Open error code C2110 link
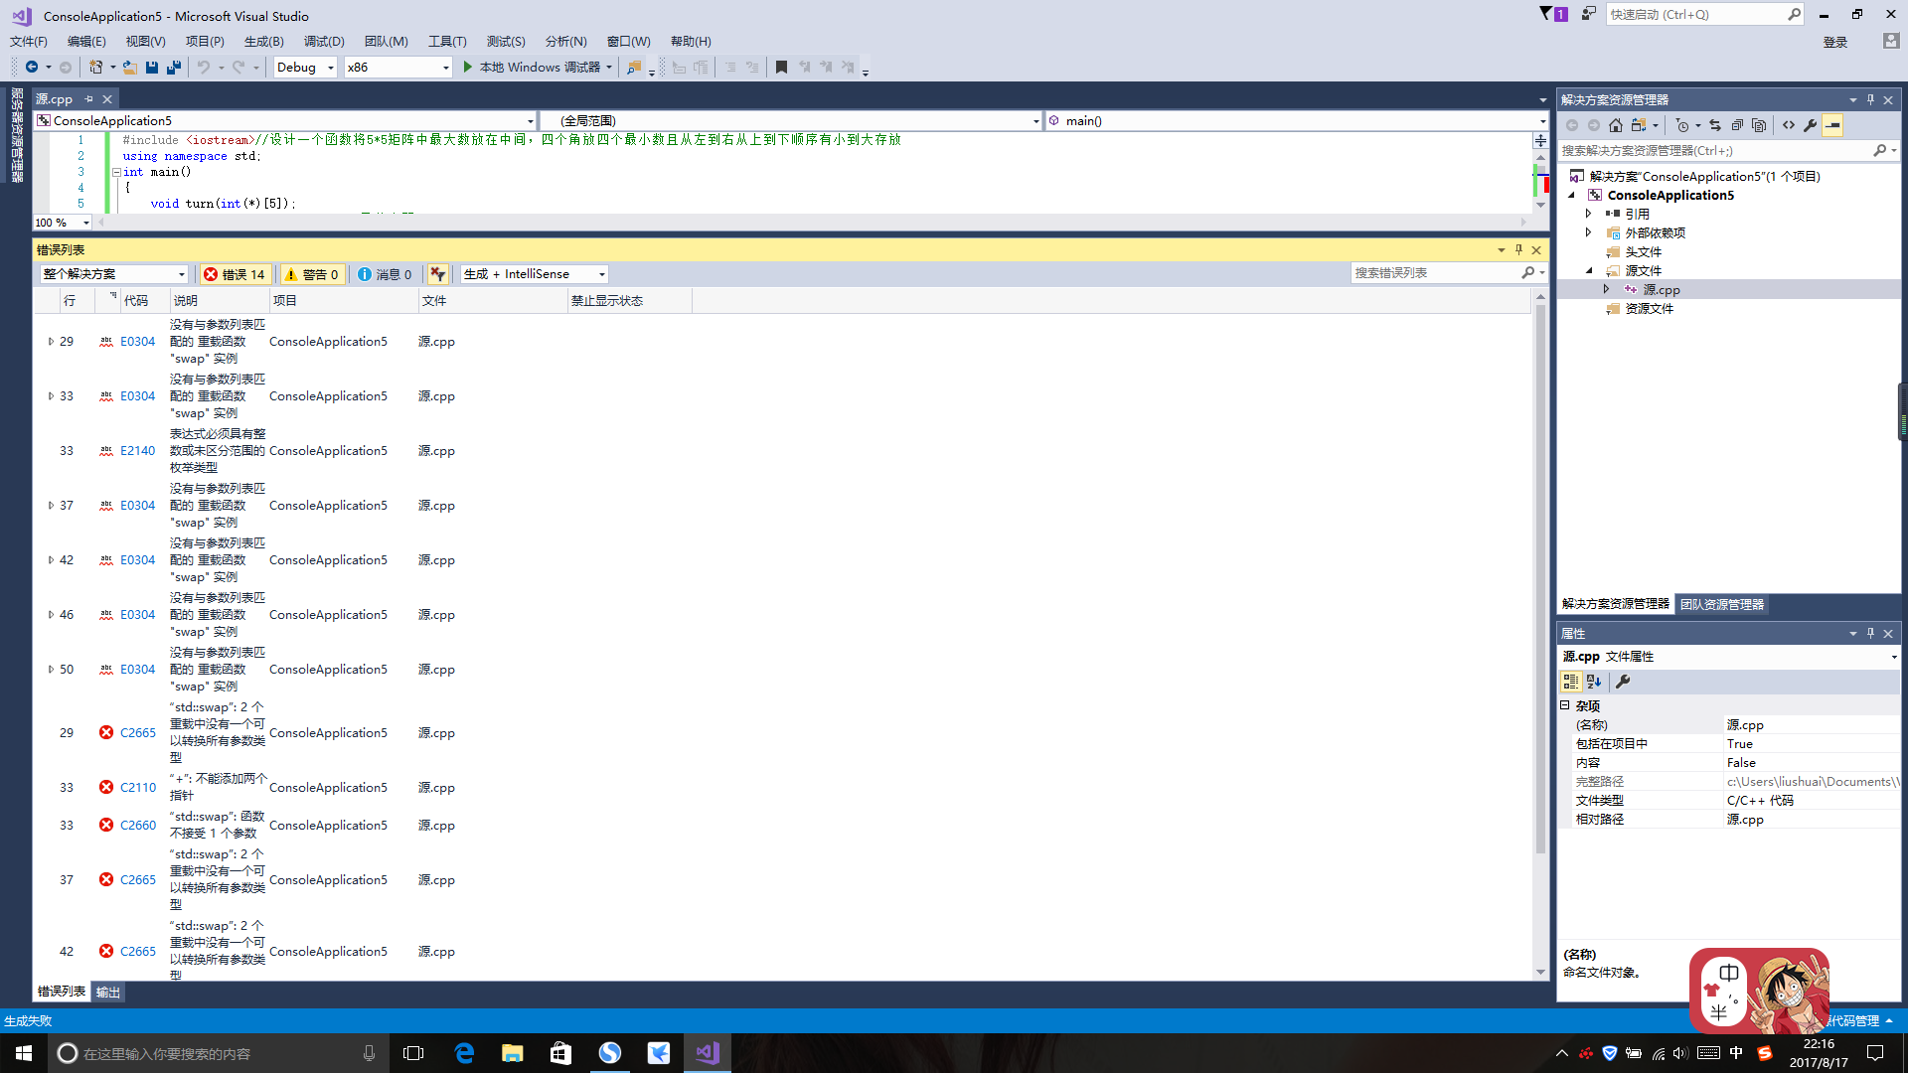 coord(138,788)
